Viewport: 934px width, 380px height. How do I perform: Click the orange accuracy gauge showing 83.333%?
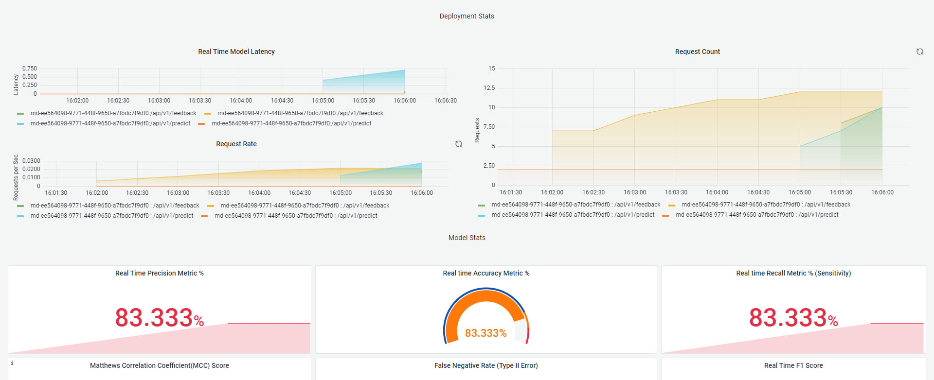pos(486,315)
